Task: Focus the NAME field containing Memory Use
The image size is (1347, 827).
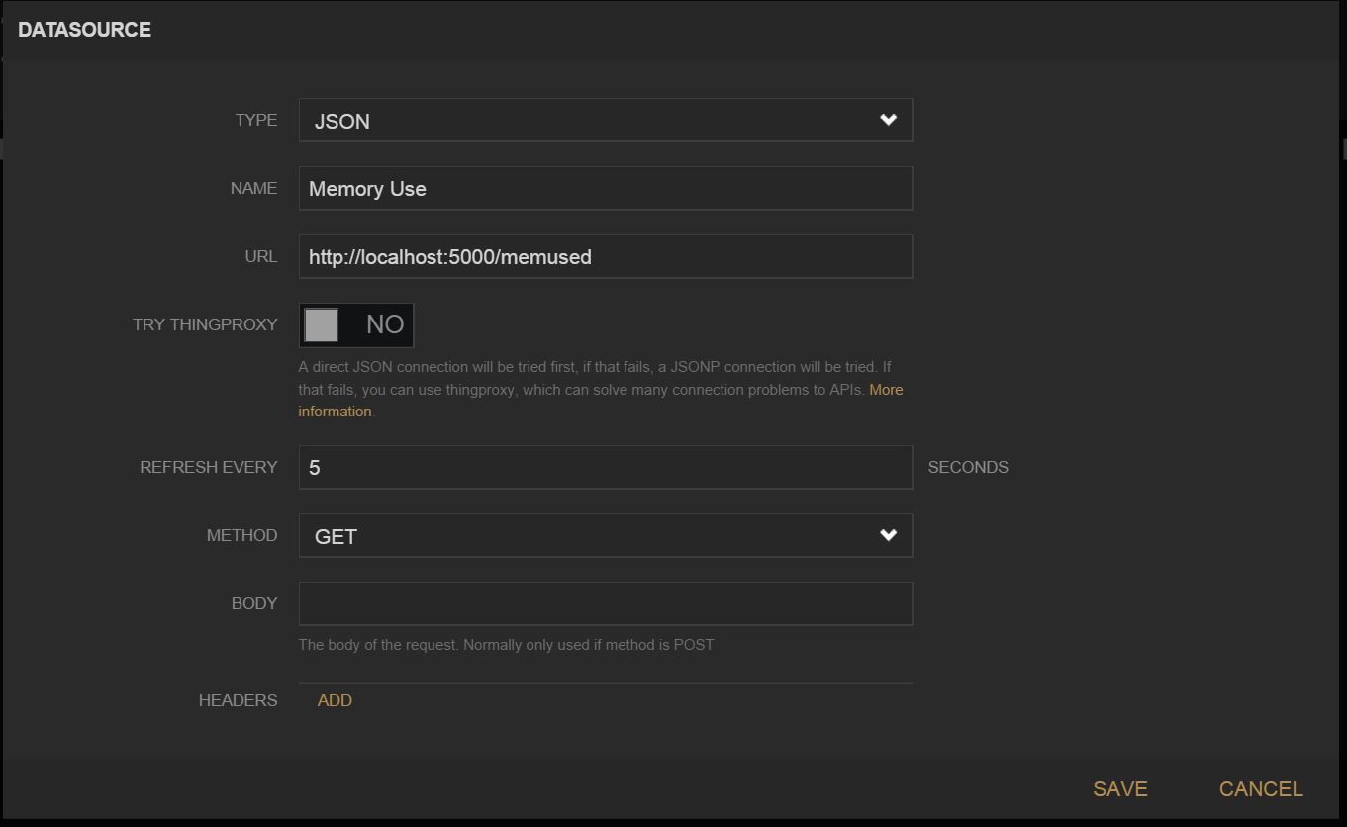Action: click(x=605, y=188)
